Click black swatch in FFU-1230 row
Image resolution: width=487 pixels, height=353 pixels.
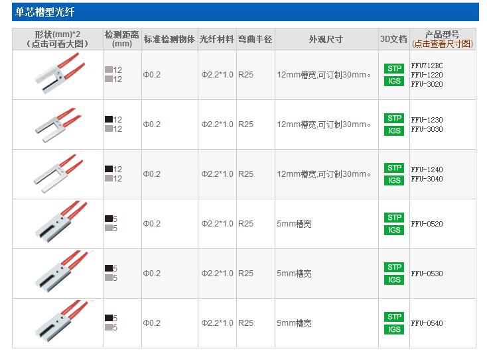[108, 119]
